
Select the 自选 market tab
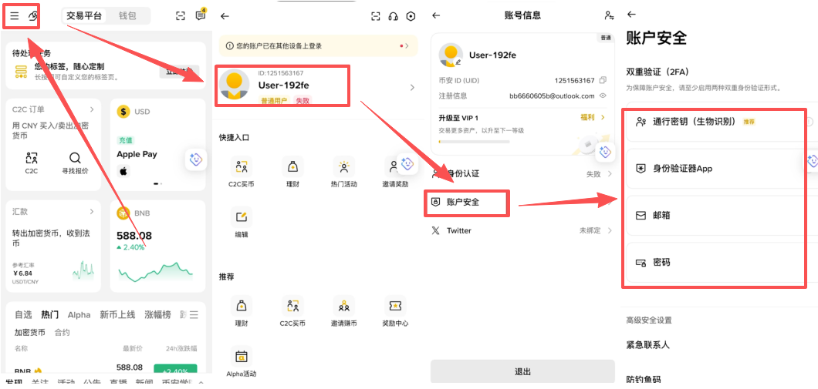(23, 314)
